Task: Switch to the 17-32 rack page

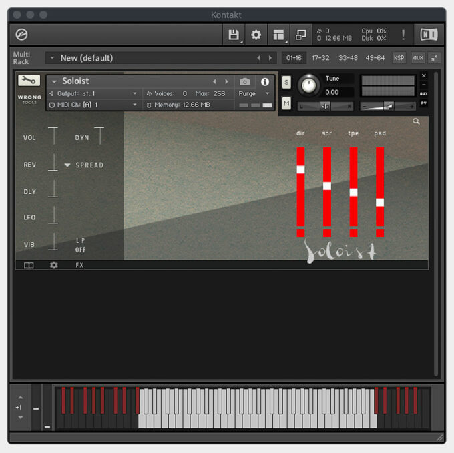Action: pyautogui.click(x=320, y=58)
